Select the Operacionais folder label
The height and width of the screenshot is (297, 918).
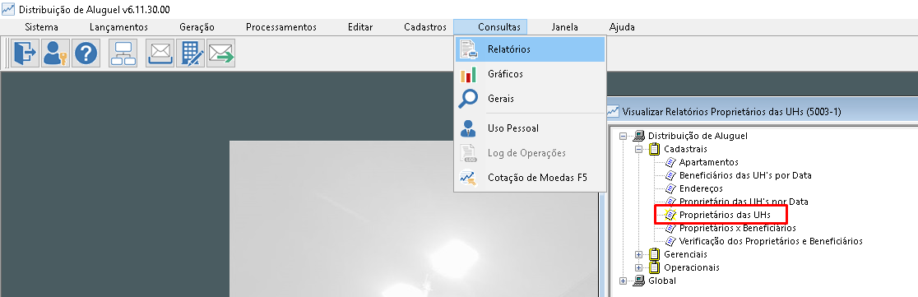pyautogui.click(x=692, y=267)
